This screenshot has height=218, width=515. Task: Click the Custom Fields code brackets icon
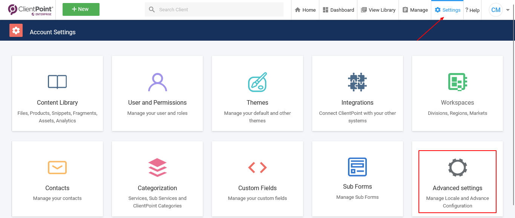click(x=257, y=167)
